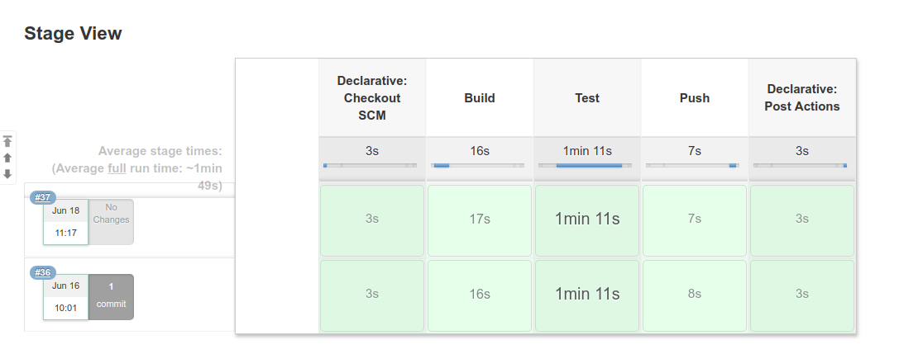The height and width of the screenshot is (354, 899).
Task: Open the 7s Push cell of build #37
Action: pyautogui.click(x=695, y=221)
